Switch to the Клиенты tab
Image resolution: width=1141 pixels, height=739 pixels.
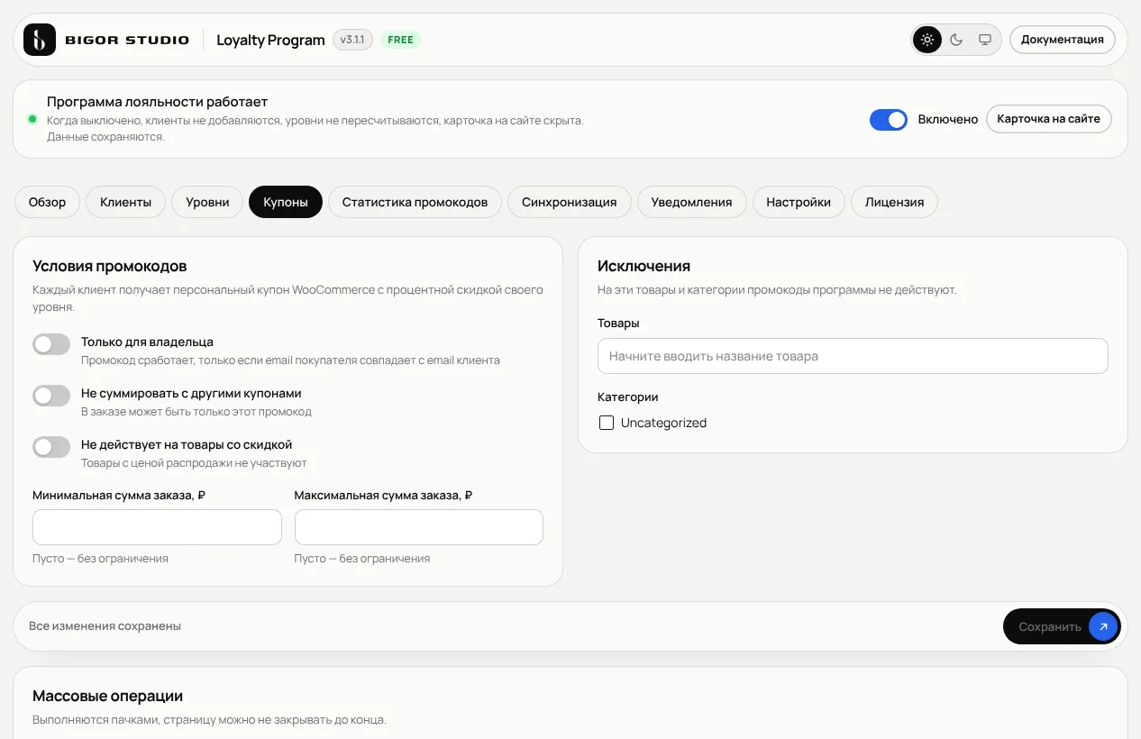[x=125, y=202]
